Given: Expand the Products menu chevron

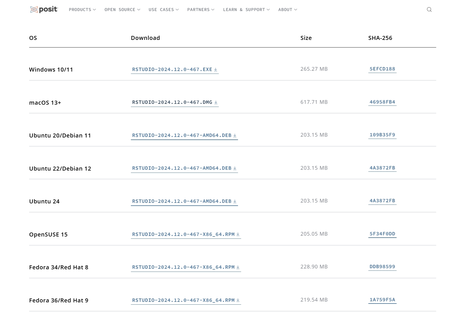Looking at the screenshot, I should [94, 10].
